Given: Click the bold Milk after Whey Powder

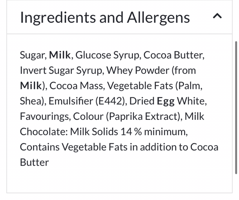Looking at the screenshot, I should click(31, 86).
